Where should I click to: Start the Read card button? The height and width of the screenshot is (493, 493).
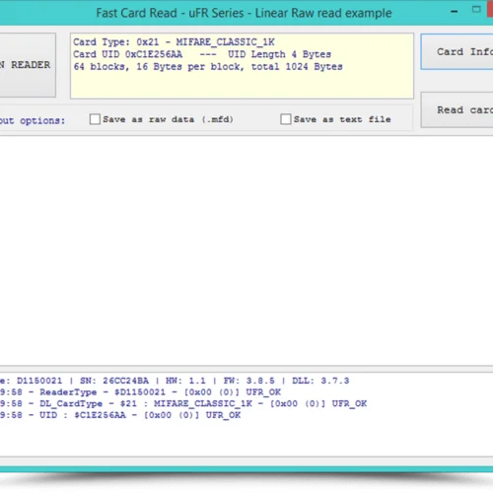[x=457, y=110]
